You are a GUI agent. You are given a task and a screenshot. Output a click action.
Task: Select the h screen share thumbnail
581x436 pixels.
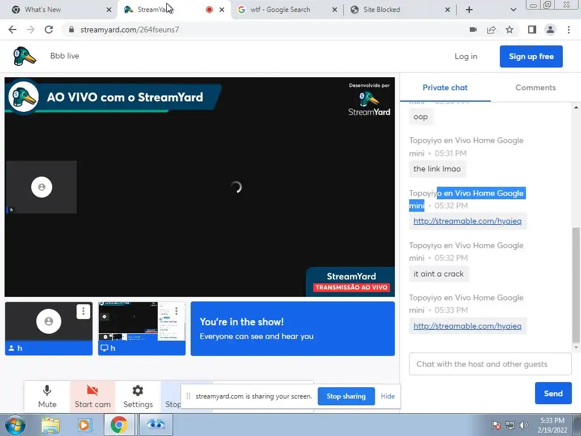point(141,329)
